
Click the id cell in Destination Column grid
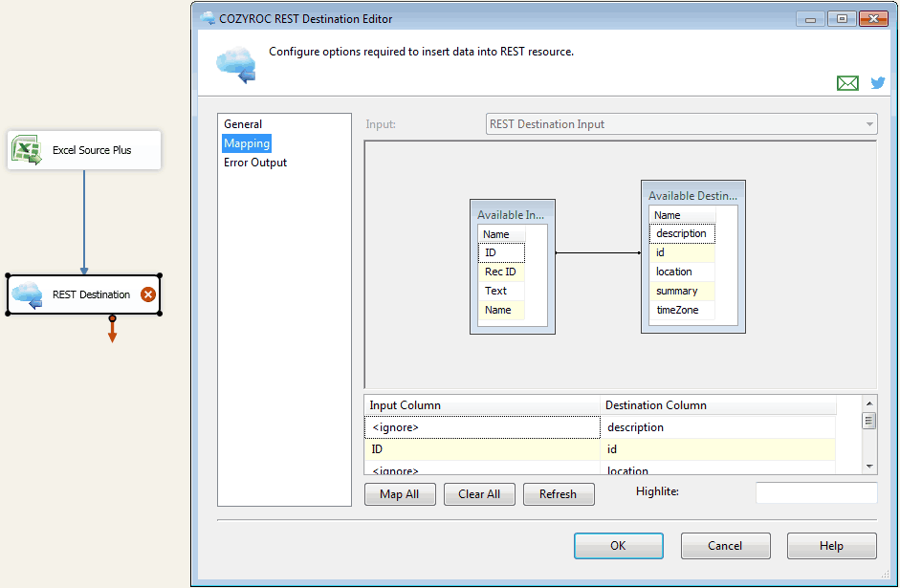[718, 449]
